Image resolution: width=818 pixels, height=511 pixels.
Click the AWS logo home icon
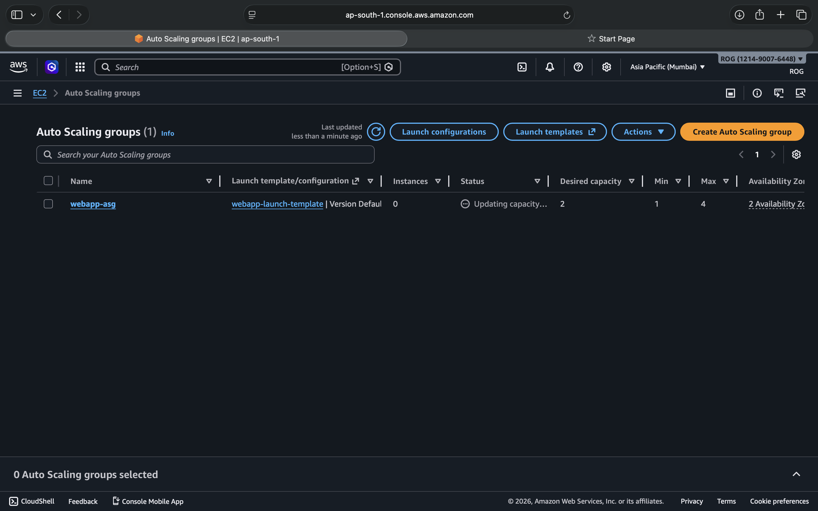pyautogui.click(x=18, y=67)
